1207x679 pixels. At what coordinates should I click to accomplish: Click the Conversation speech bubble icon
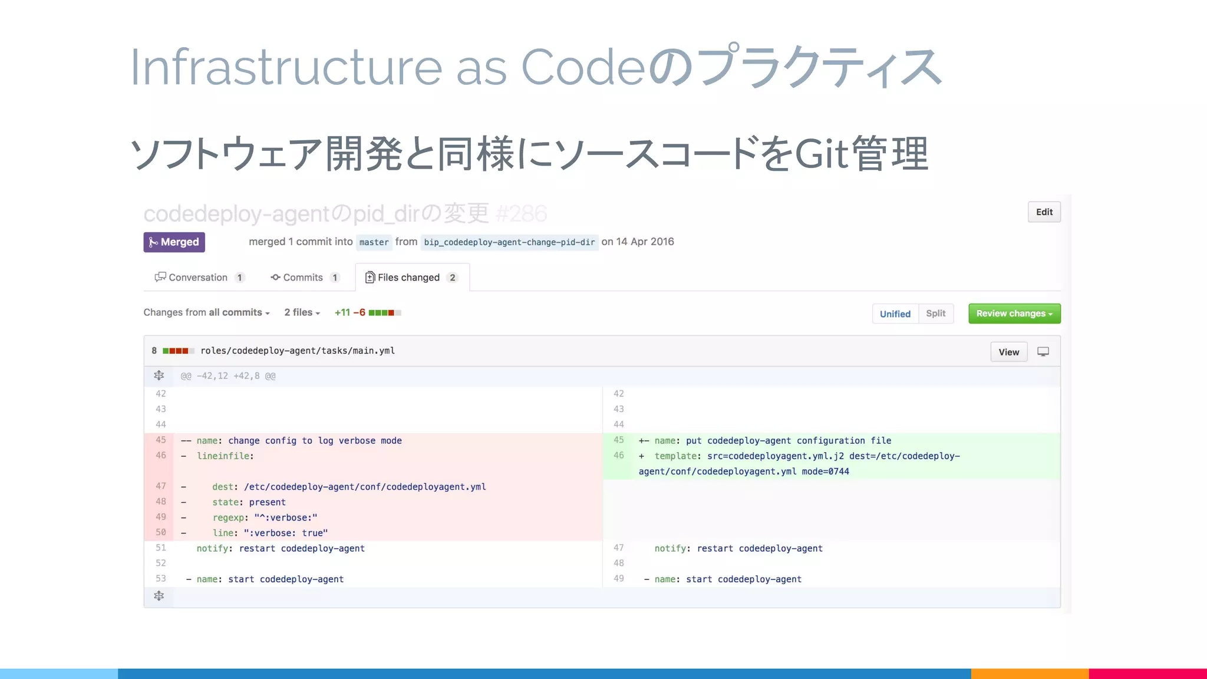point(160,277)
